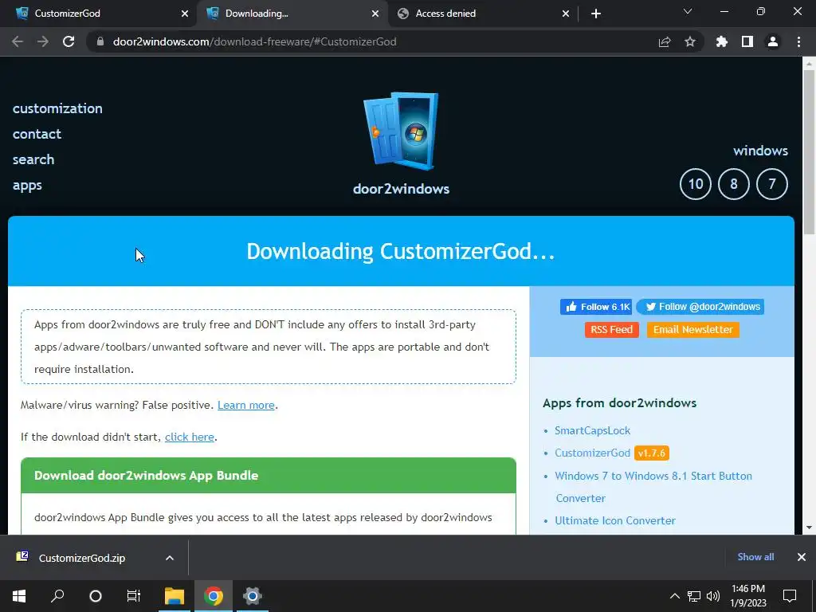The width and height of the screenshot is (816, 612).
Task: Click the v1.7.6 version badge
Action: pyautogui.click(x=652, y=453)
